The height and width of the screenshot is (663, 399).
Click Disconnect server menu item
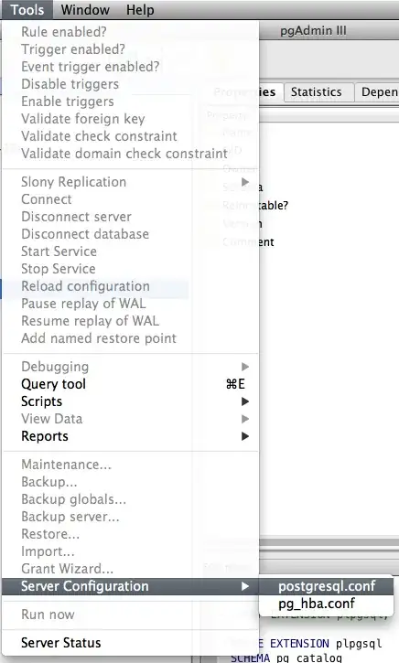[130, 217]
